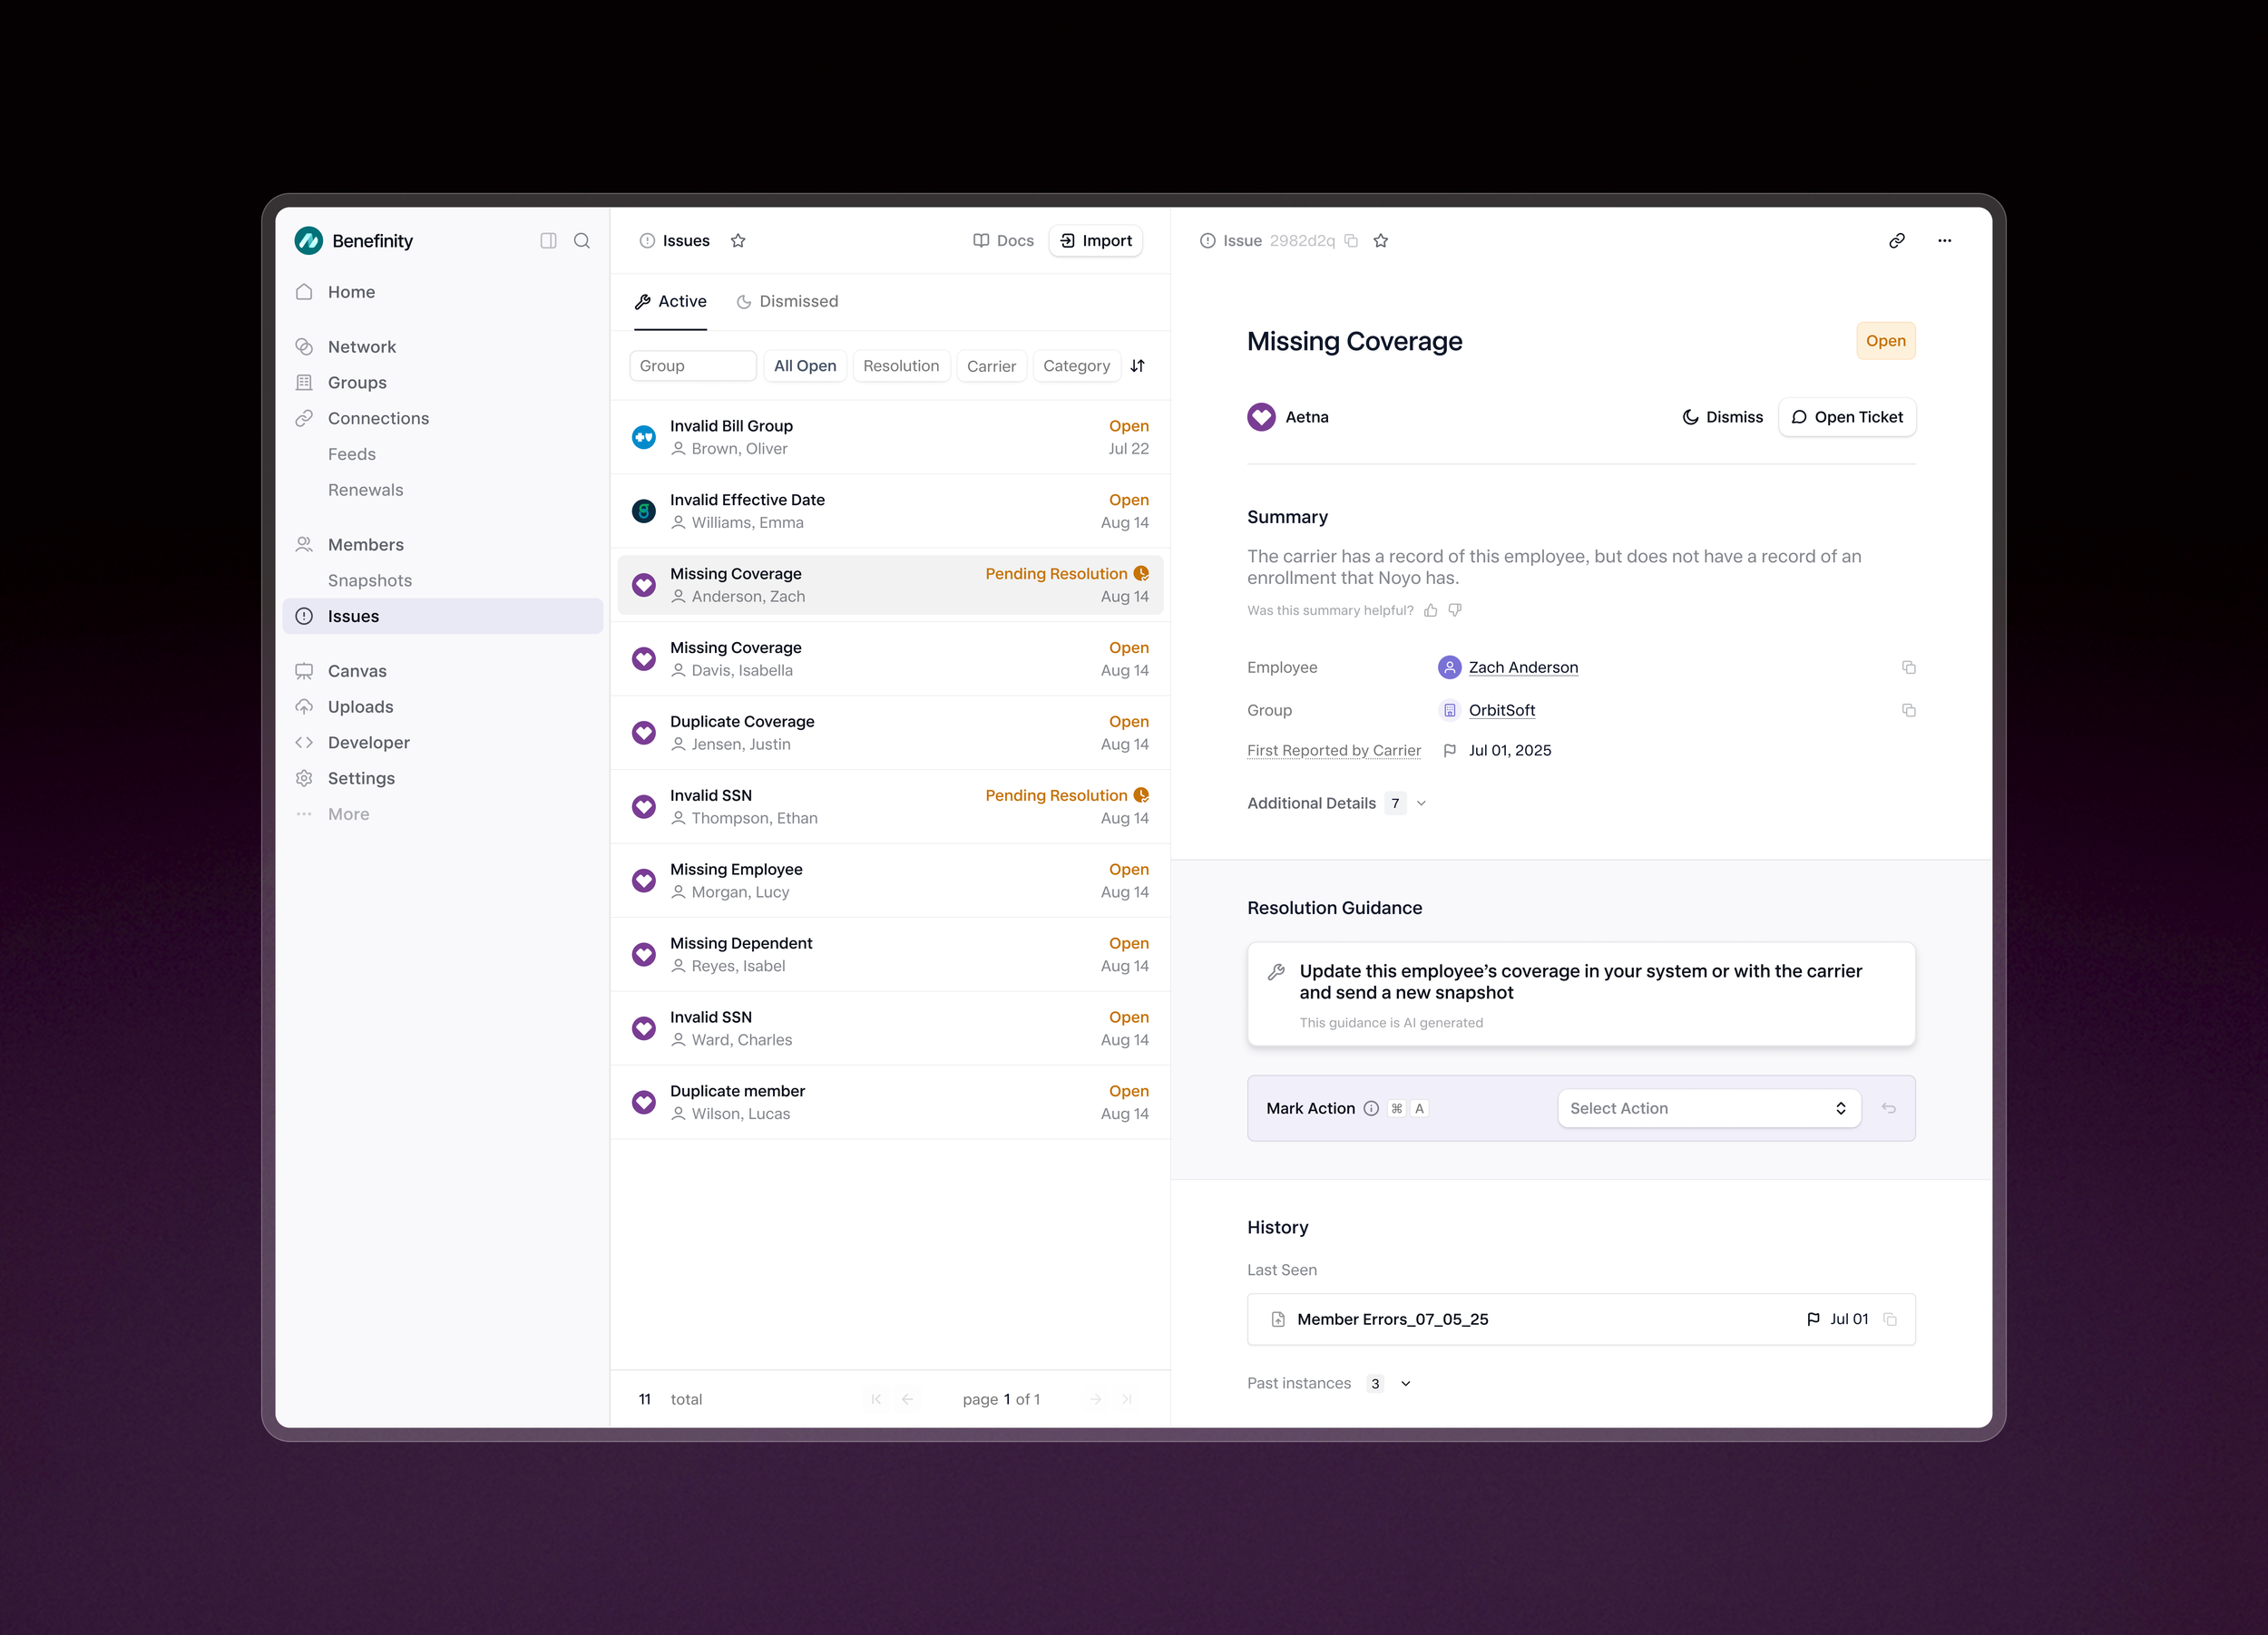2268x1635 pixels.
Task: Star the Issues page as favorite
Action: click(x=738, y=241)
